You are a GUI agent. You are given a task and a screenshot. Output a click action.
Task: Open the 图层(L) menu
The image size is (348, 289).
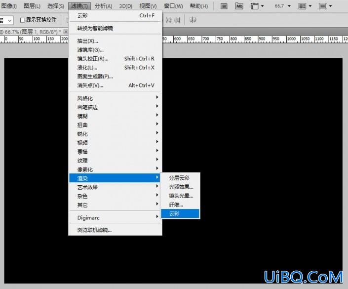32,6
